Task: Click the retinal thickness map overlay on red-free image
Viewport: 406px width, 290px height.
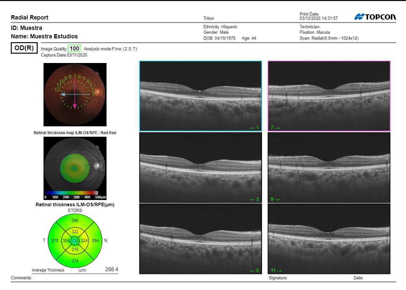Action: [75, 168]
